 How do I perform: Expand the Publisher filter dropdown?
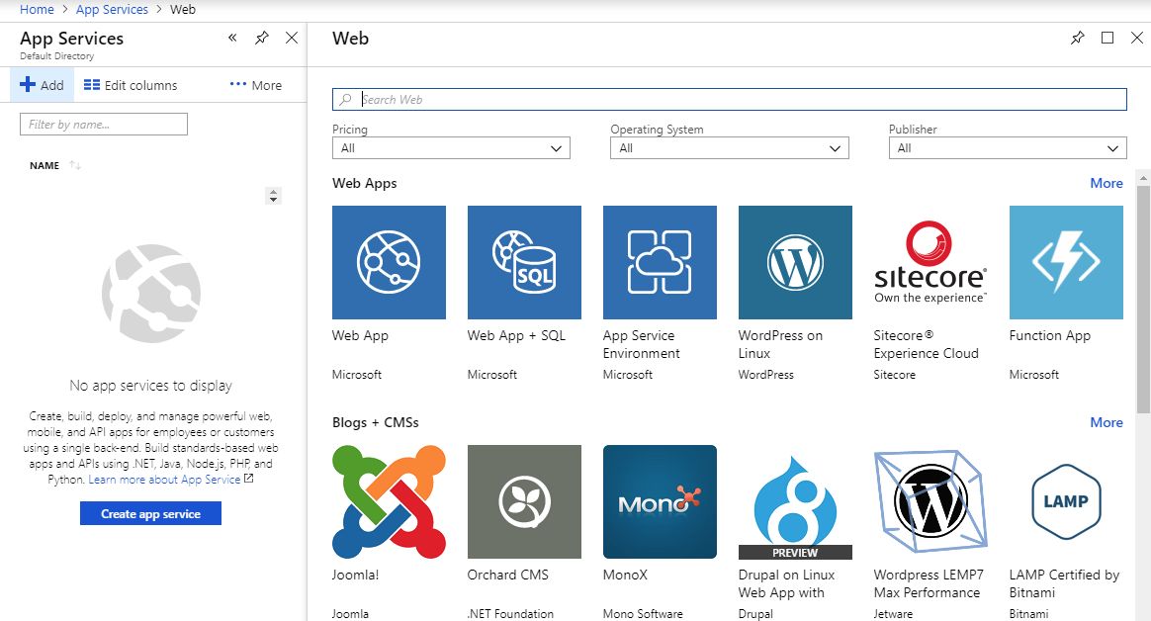click(x=1007, y=148)
